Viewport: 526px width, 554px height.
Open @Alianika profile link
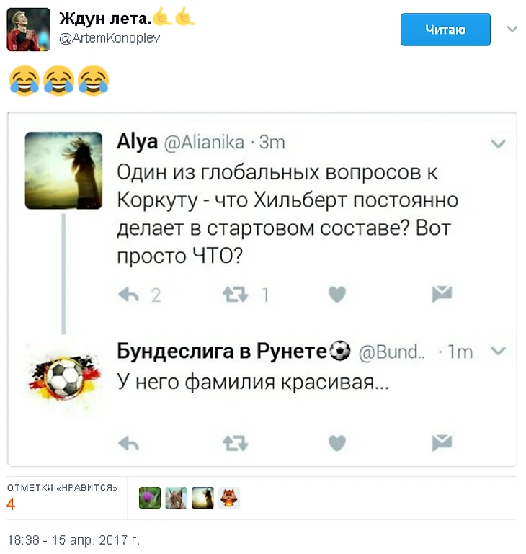tap(205, 143)
